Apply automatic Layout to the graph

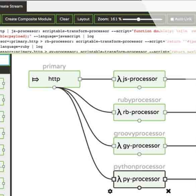[83, 19]
